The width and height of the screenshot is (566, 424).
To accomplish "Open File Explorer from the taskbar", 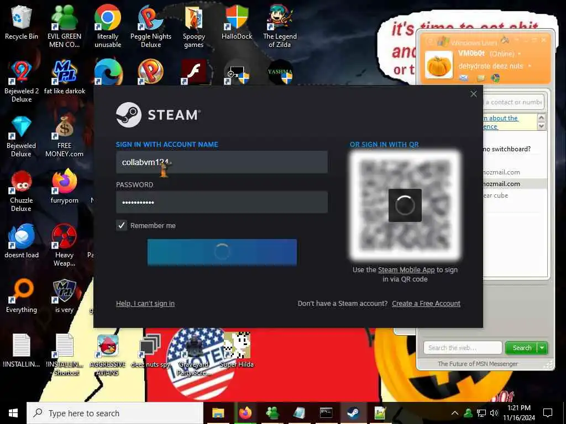I will click(x=218, y=413).
